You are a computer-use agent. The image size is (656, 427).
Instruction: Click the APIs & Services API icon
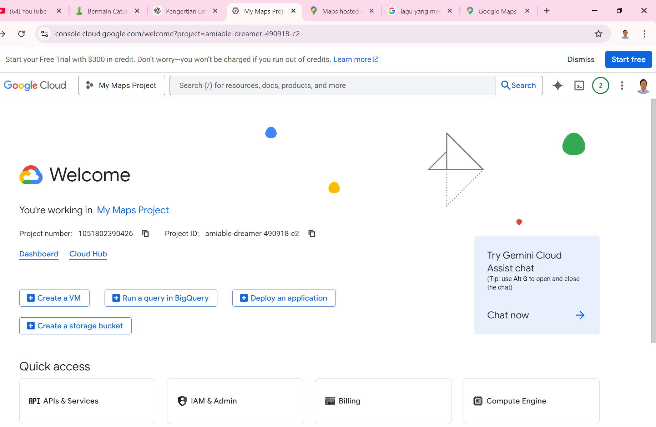click(x=35, y=401)
